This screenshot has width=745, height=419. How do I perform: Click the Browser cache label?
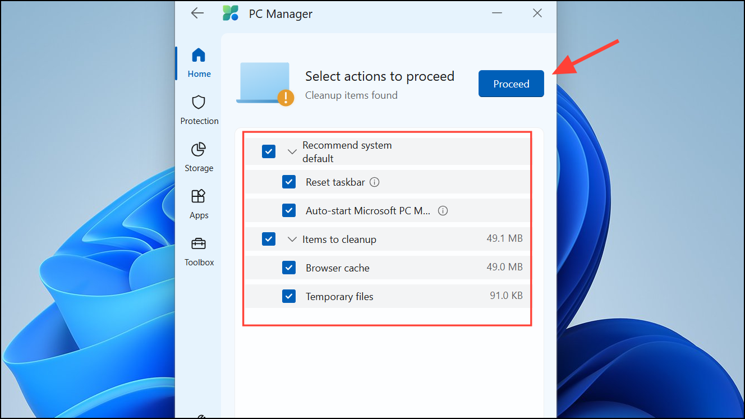(x=338, y=268)
